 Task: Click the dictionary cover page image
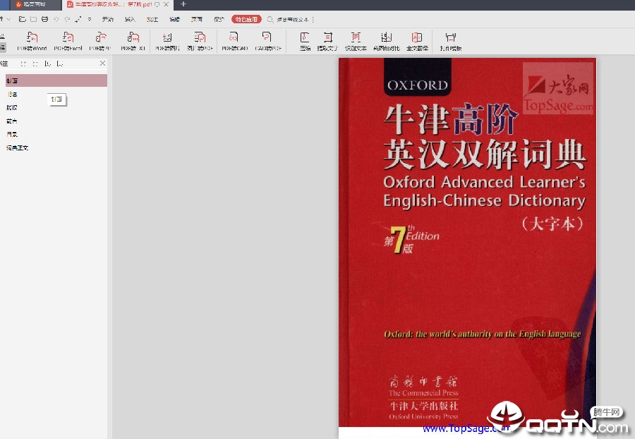pyautogui.click(x=467, y=242)
